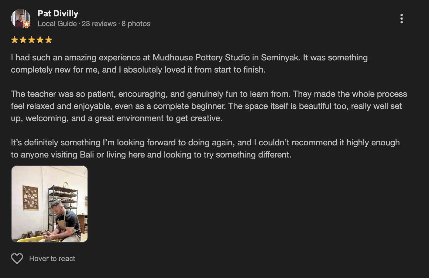The image size is (429, 278).
Task: Toggle the heart to react to the review
Action: pyautogui.click(x=17, y=258)
